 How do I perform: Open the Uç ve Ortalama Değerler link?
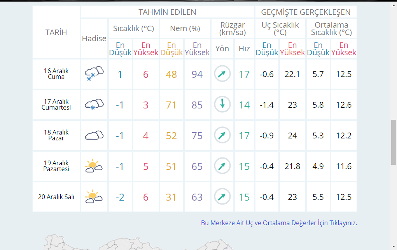click(x=279, y=223)
